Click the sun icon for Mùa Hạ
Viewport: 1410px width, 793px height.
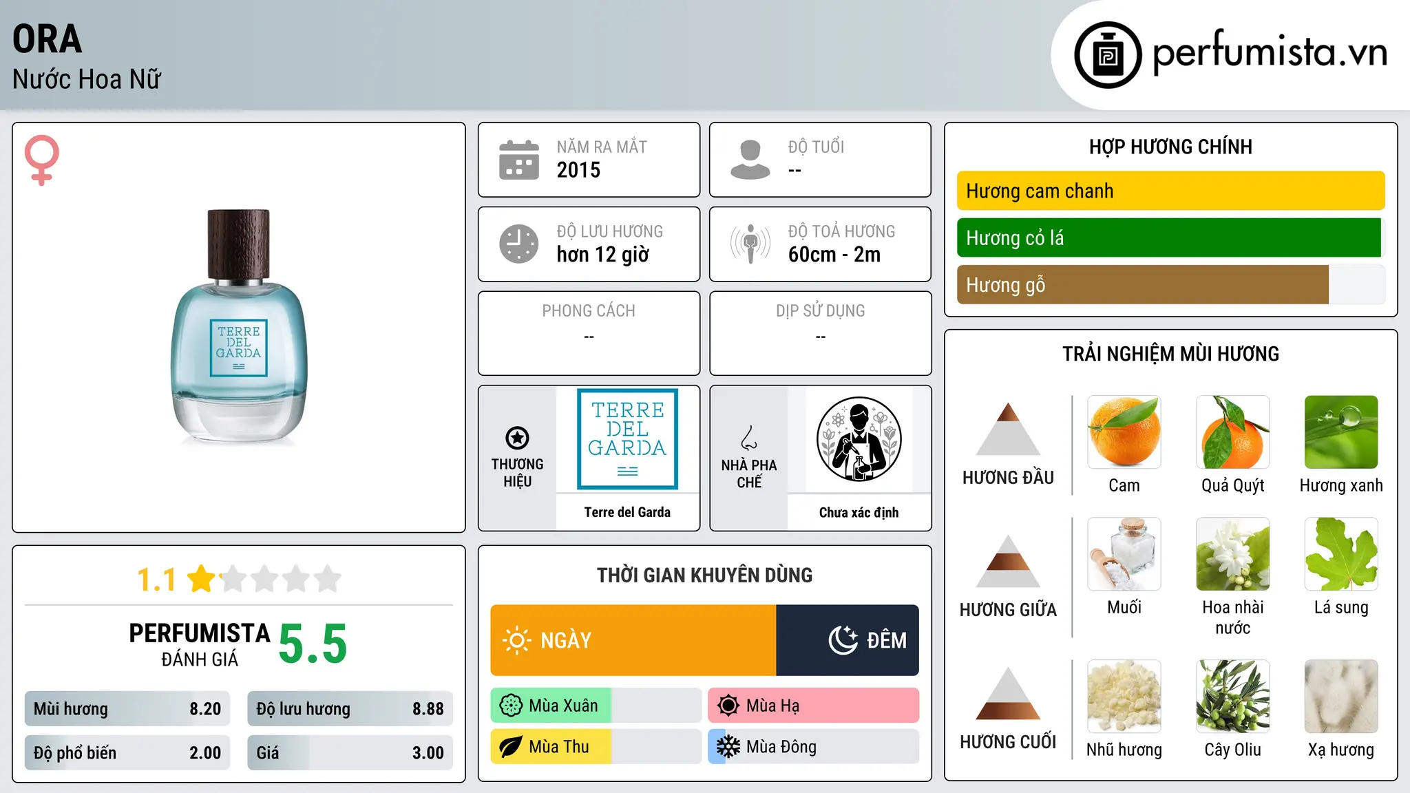tap(728, 706)
